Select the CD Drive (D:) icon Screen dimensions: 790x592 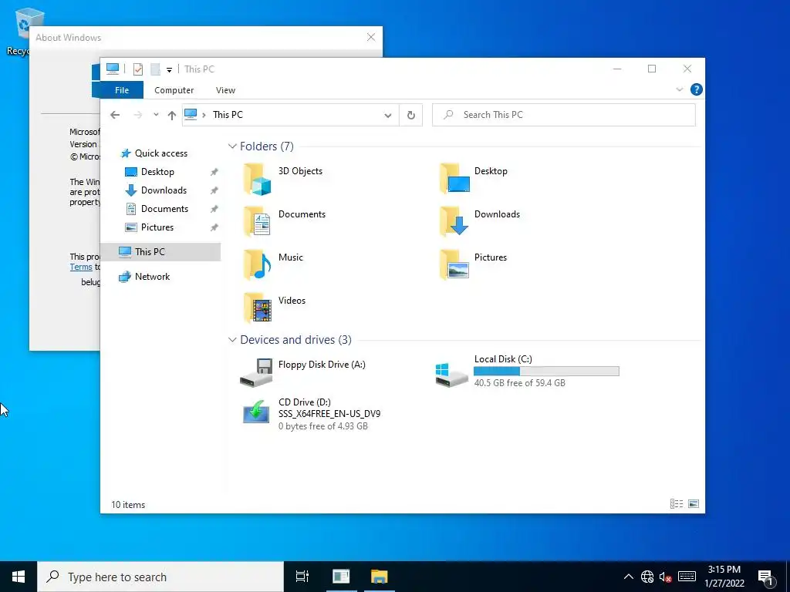click(256, 412)
